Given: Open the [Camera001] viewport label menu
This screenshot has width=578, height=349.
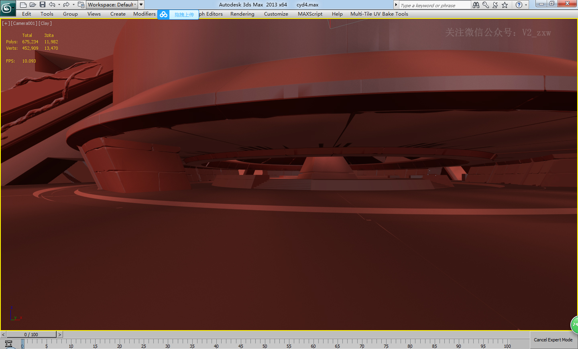Looking at the screenshot, I should 24,23.
